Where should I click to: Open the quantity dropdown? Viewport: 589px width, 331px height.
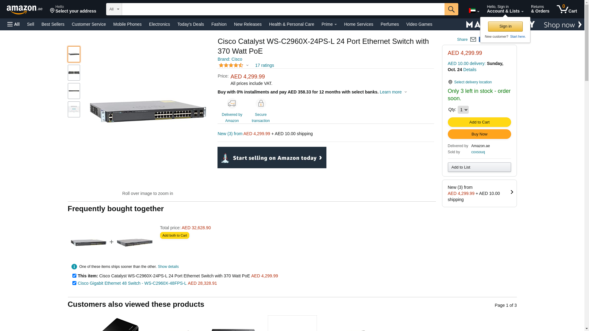[x=463, y=110]
